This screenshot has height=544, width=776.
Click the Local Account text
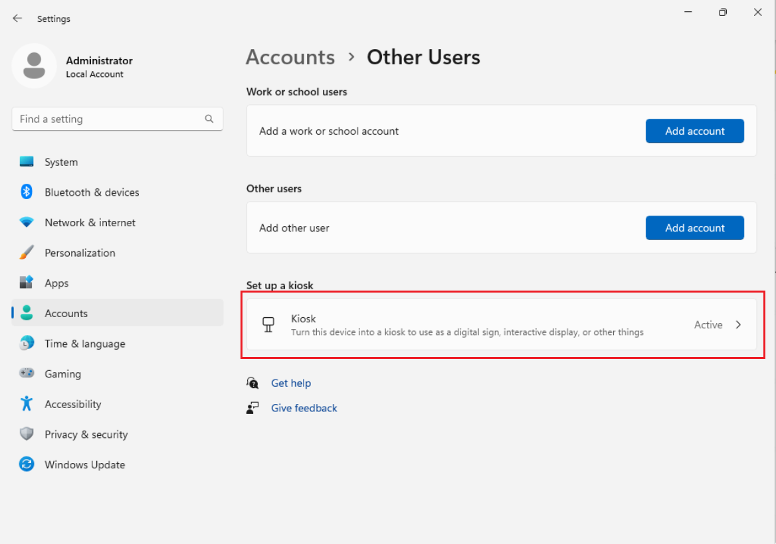(94, 74)
